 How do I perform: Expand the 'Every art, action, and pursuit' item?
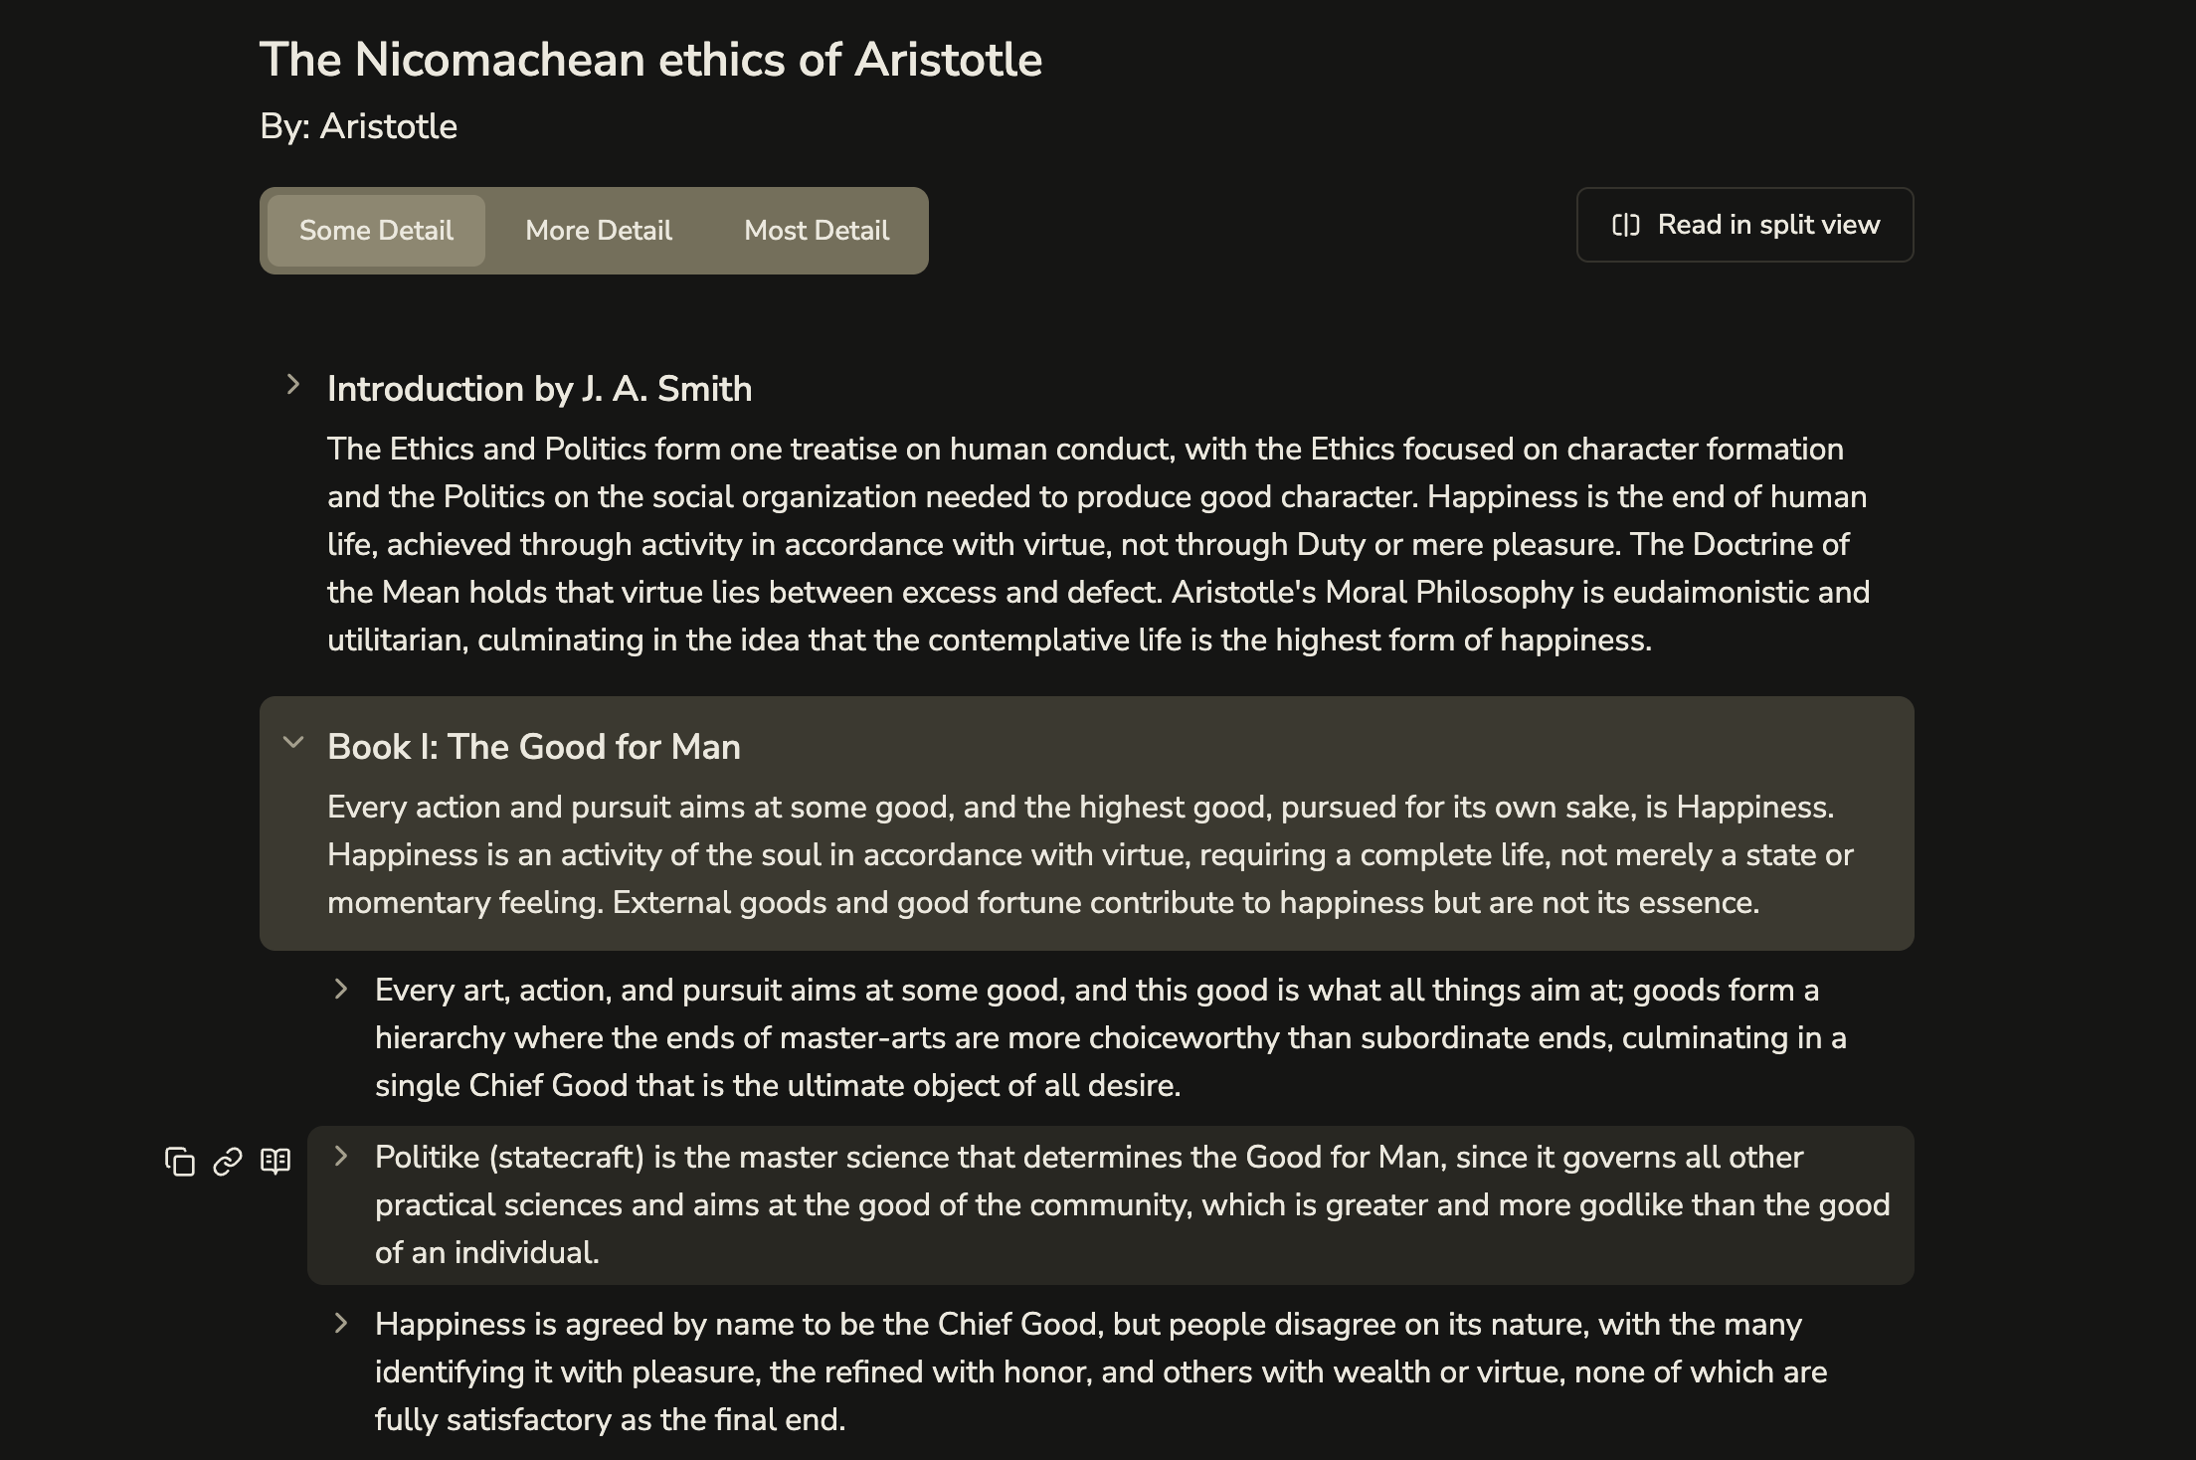(340, 989)
